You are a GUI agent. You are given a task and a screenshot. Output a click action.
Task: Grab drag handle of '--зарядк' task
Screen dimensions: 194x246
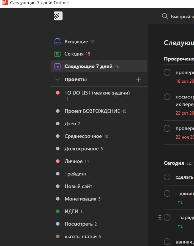click(x=160, y=217)
